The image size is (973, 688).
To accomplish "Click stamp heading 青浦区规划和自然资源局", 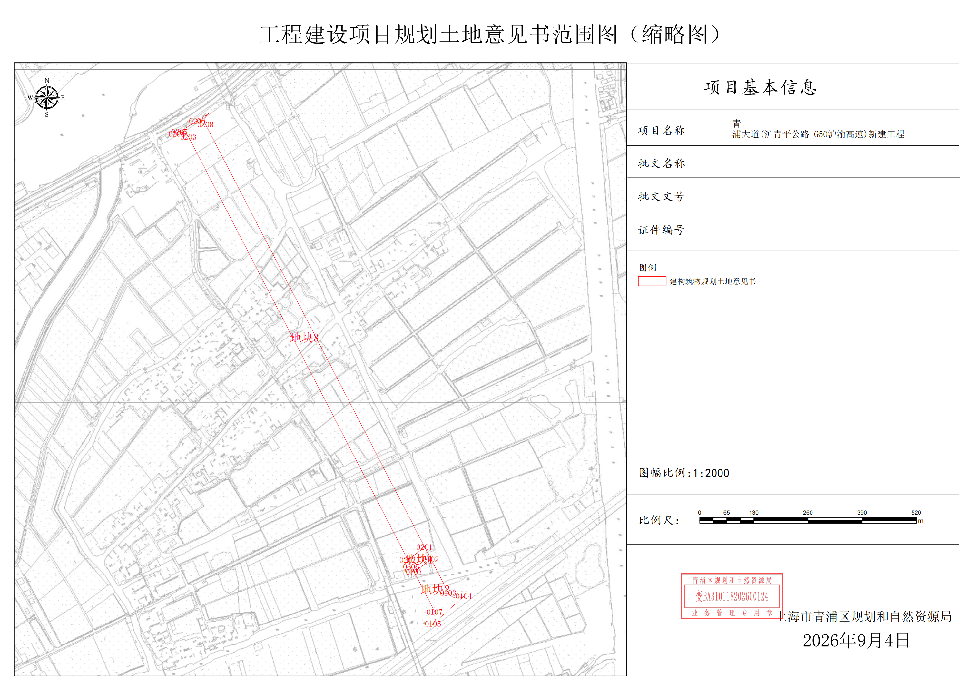I will pos(732,580).
